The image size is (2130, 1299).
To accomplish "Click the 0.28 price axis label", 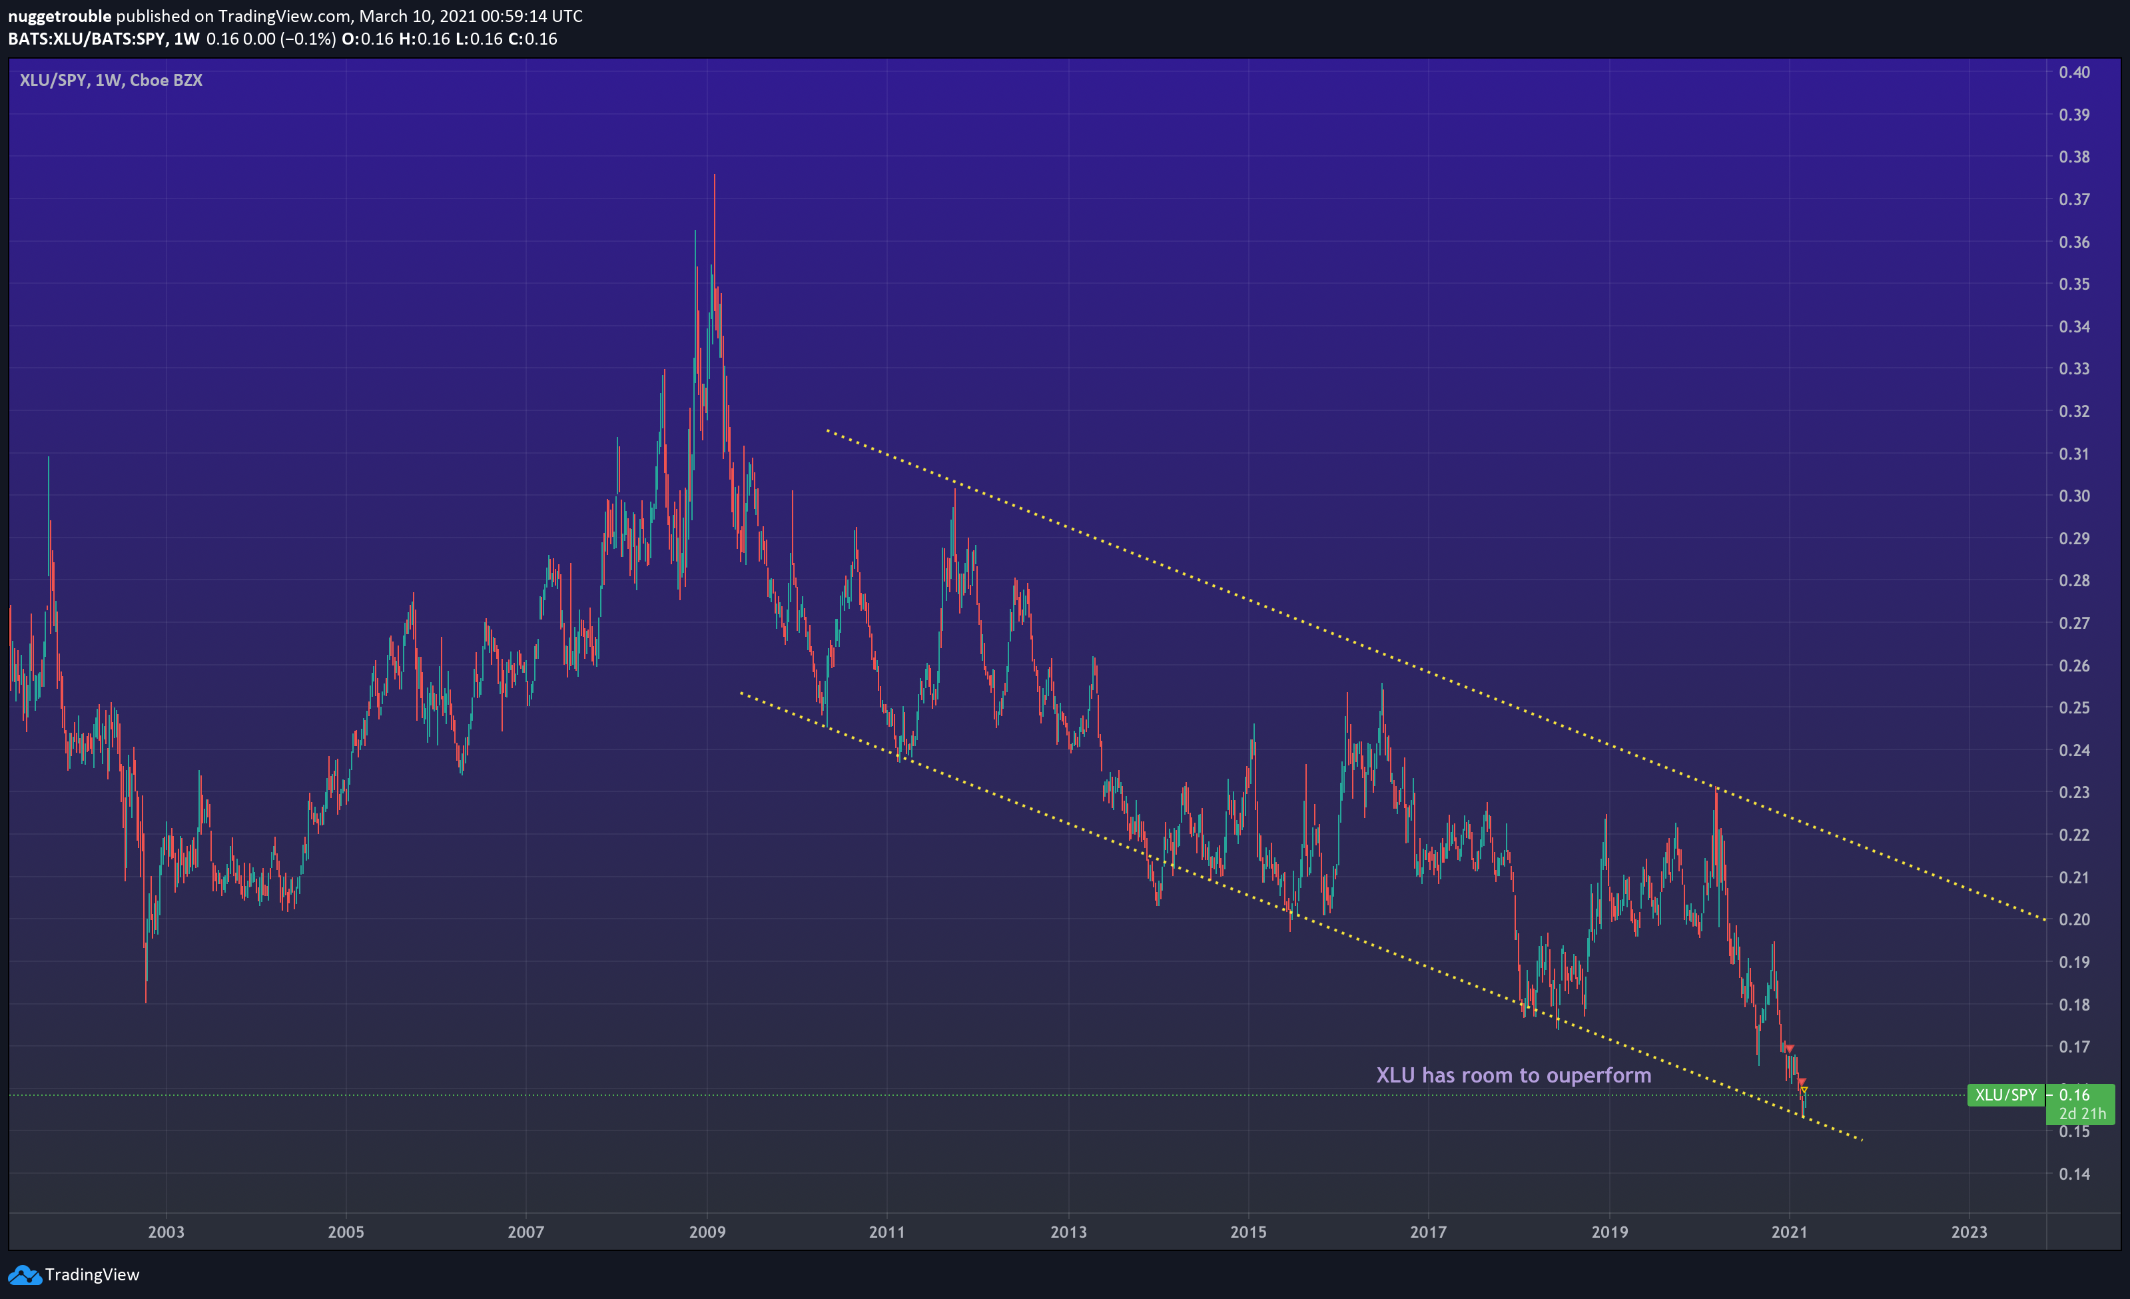I will (x=2074, y=580).
